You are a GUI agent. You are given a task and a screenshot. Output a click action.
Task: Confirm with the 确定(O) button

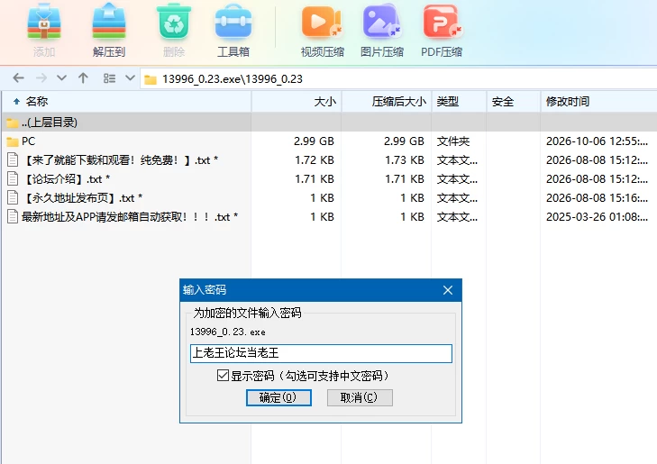pos(278,397)
